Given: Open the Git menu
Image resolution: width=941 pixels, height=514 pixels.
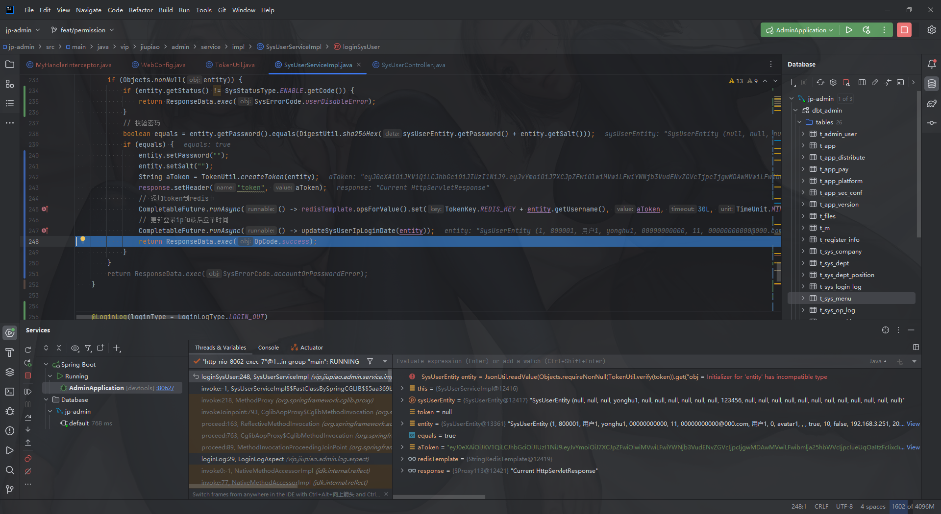Looking at the screenshot, I should coord(222,10).
